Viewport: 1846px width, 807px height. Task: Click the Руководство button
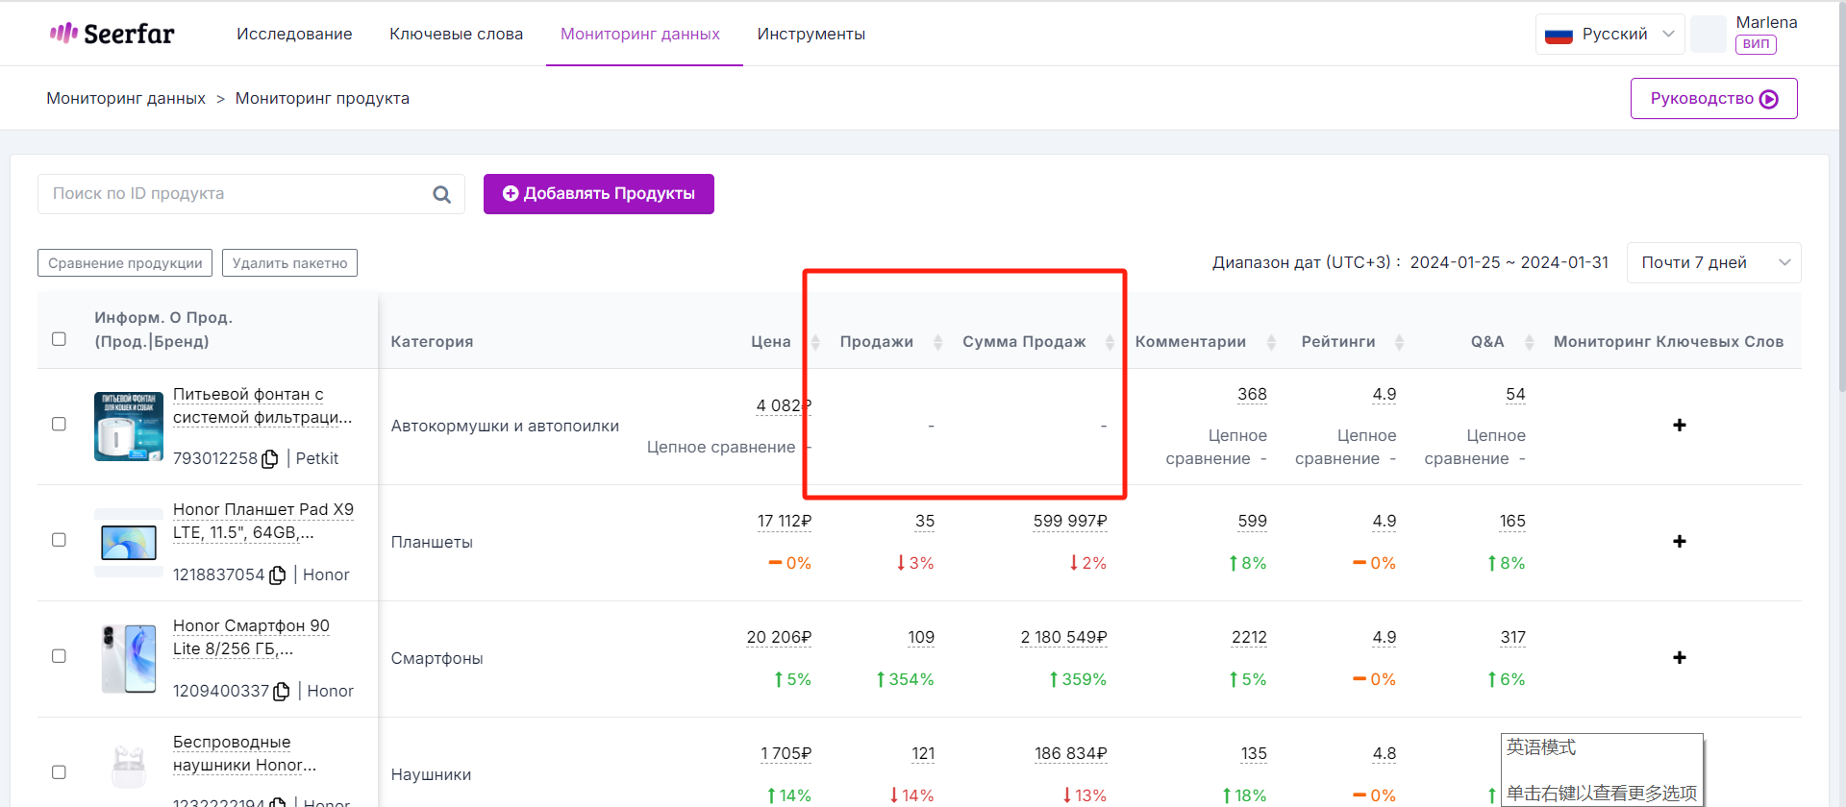pyautogui.click(x=1713, y=99)
